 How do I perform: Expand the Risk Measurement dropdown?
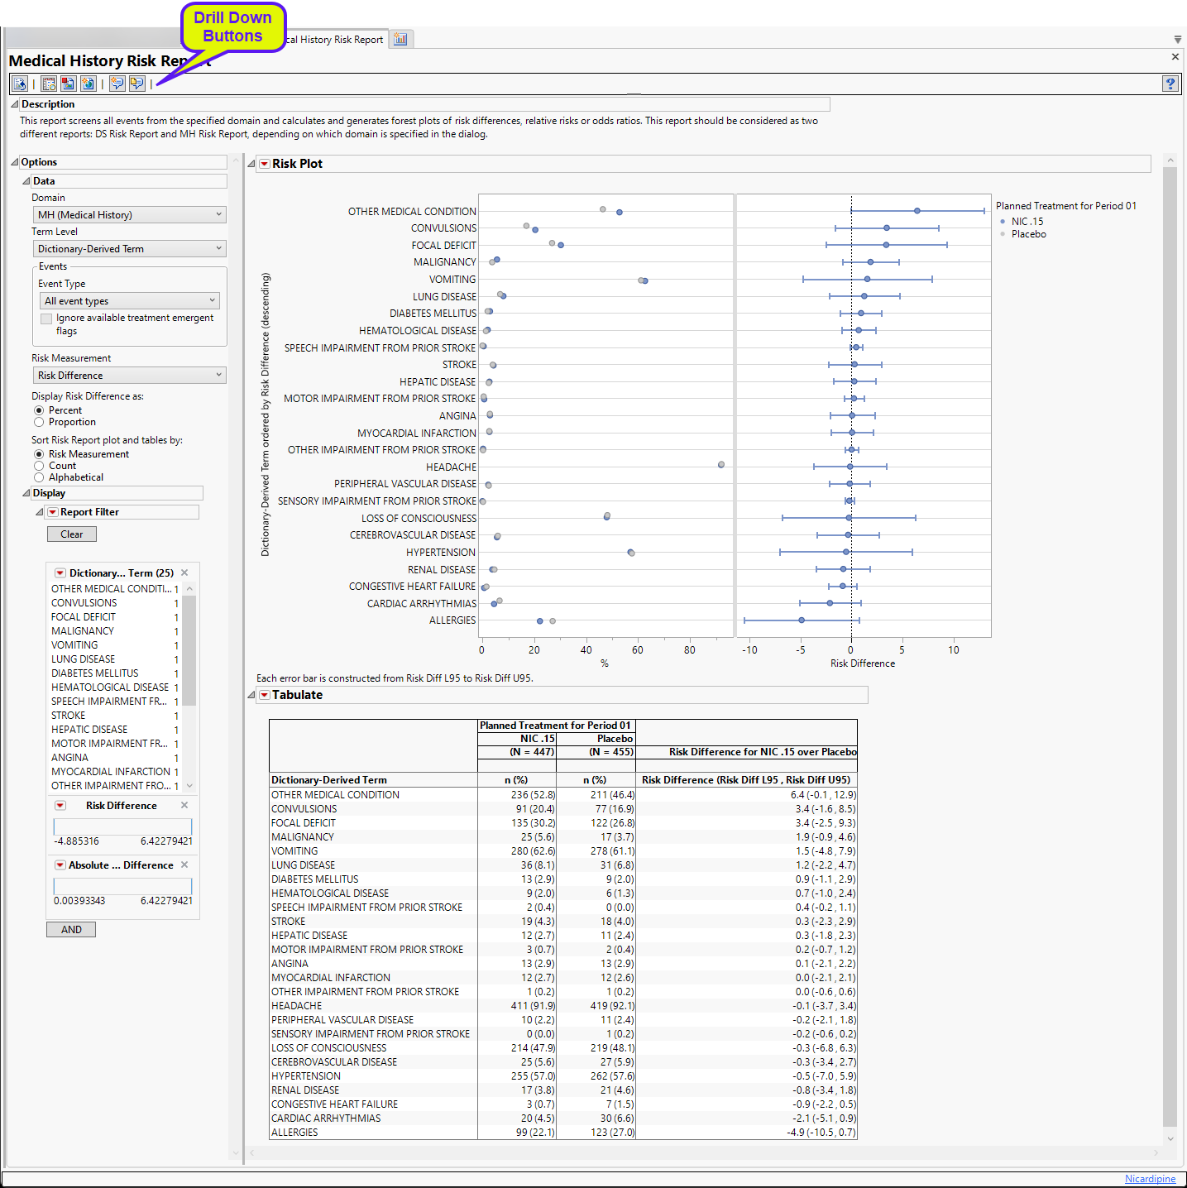click(130, 376)
